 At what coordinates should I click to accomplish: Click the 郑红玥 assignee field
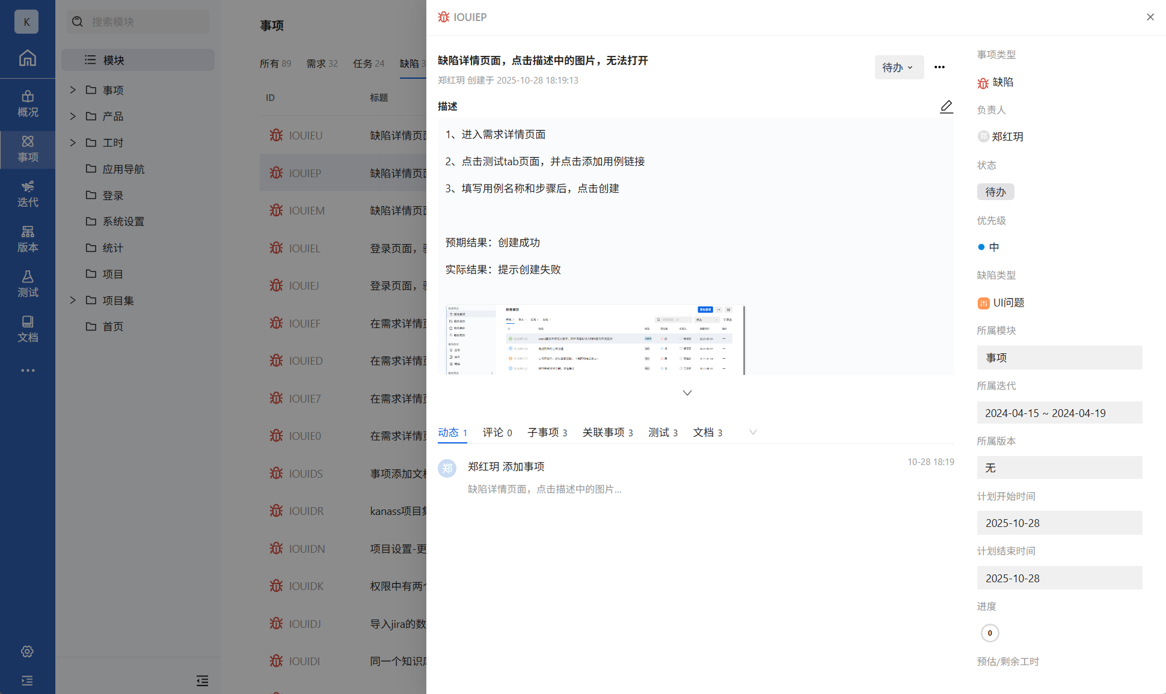pyautogui.click(x=1007, y=137)
